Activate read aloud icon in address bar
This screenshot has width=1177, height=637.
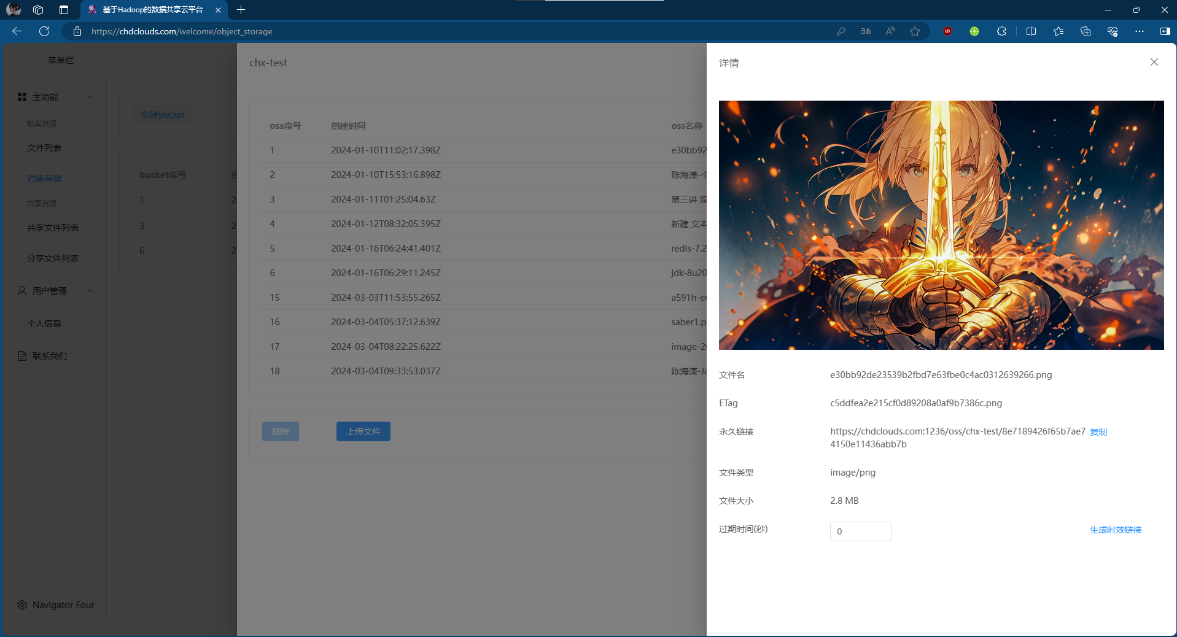890,31
